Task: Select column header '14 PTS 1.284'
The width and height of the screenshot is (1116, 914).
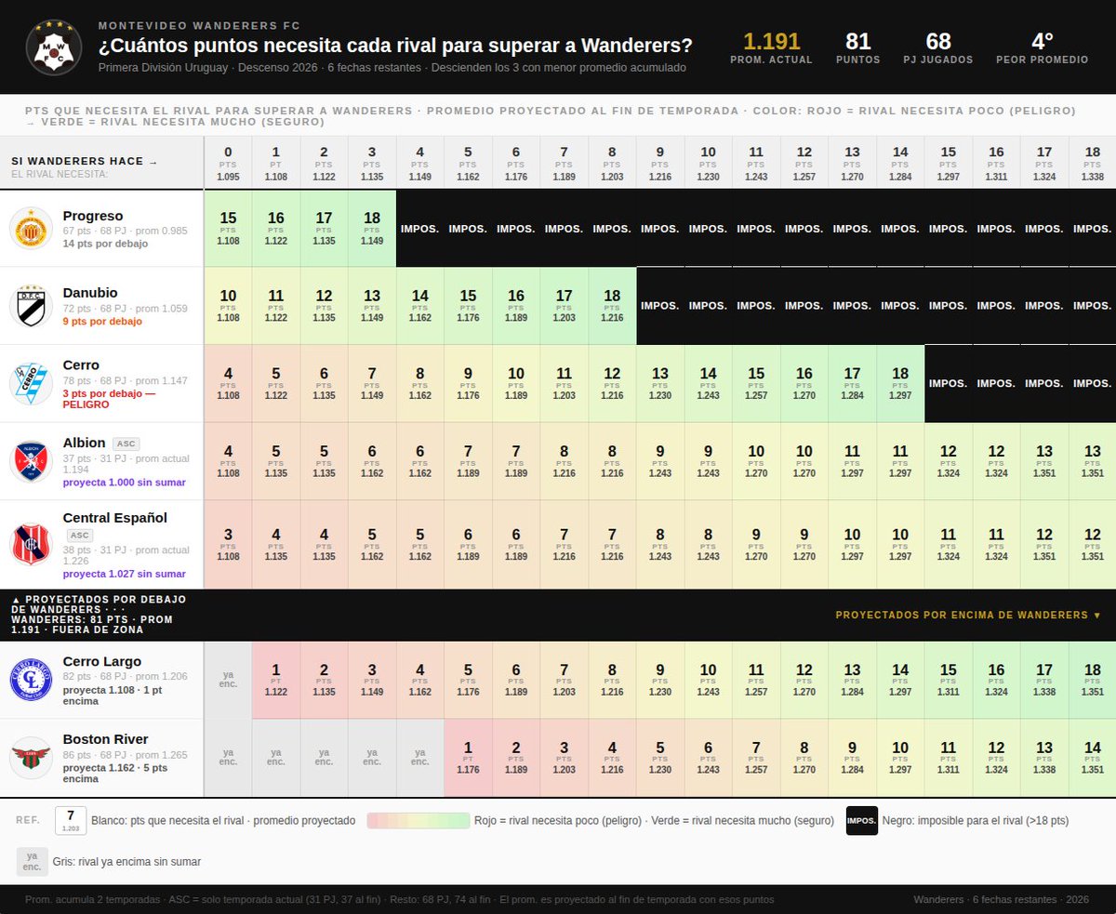Action: point(900,163)
